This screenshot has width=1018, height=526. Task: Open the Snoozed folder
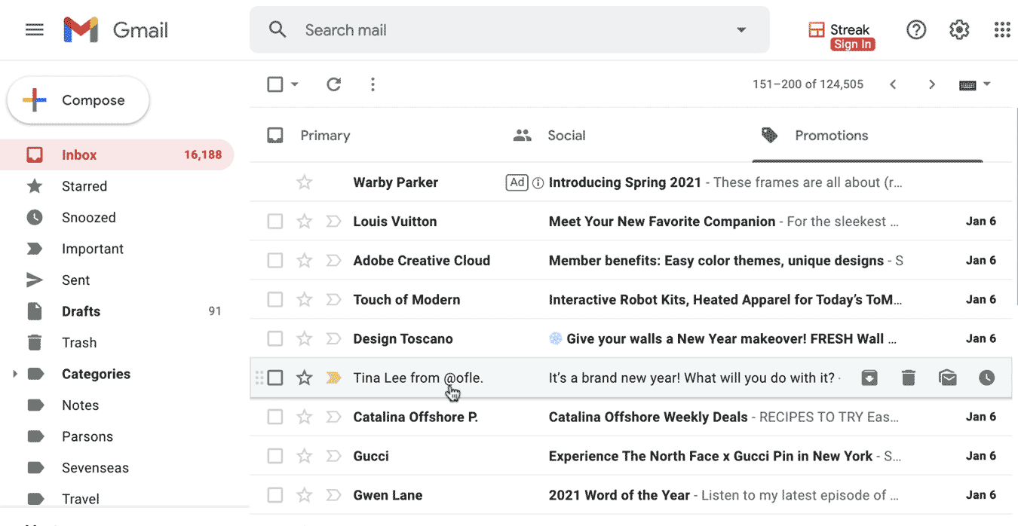tap(117, 218)
